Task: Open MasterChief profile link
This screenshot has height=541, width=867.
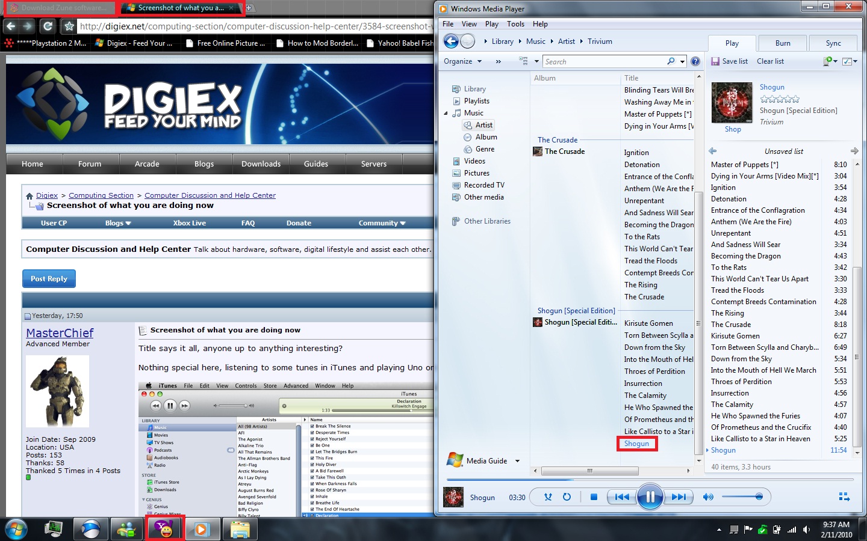Action: pyautogui.click(x=60, y=333)
